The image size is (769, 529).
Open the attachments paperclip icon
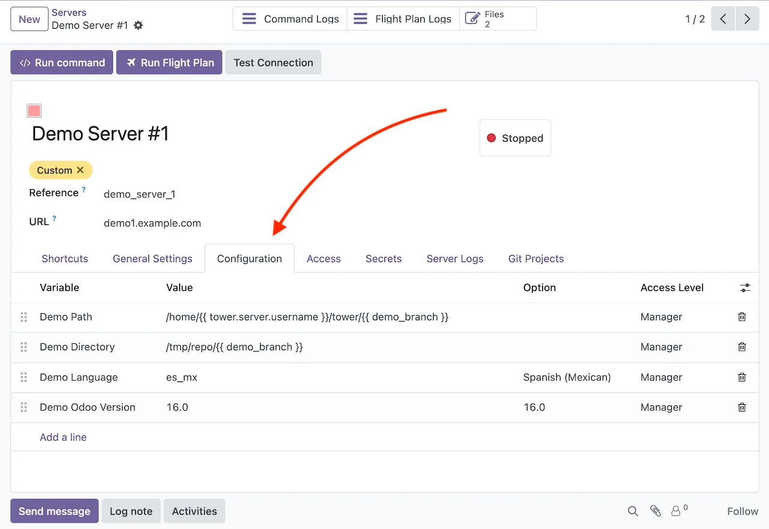[655, 511]
